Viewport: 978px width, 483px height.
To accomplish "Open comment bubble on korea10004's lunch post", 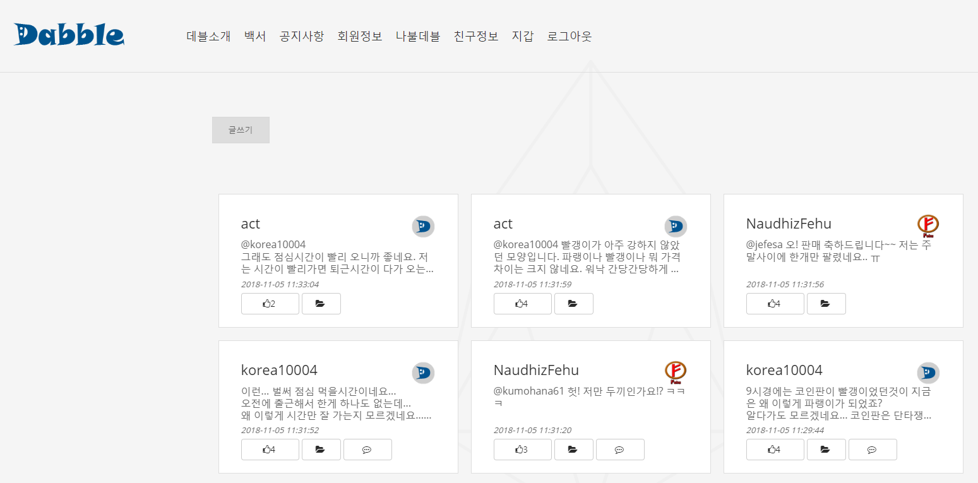I will (x=367, y=450).
